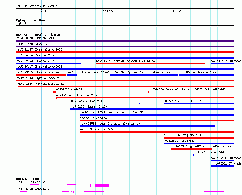Click nsv6318141 (Sedlazeck2020) label

click(x=88, y=72)
